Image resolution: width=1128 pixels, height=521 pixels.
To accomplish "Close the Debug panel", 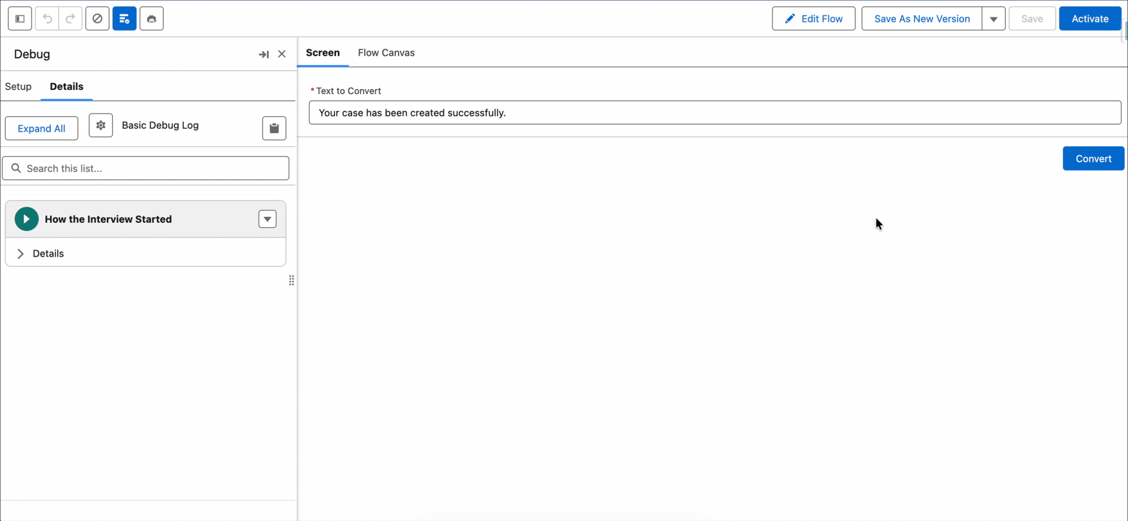I will click(x=282, y=54).
